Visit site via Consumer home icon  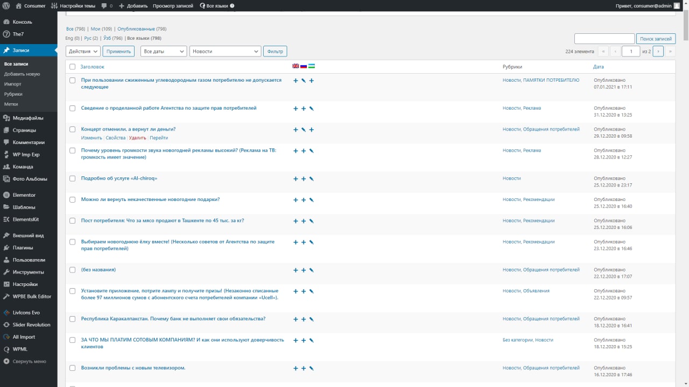(19, 5)
